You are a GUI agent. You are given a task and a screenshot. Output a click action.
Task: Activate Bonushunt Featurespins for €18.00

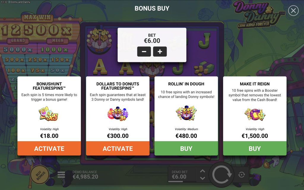(49, 148)
